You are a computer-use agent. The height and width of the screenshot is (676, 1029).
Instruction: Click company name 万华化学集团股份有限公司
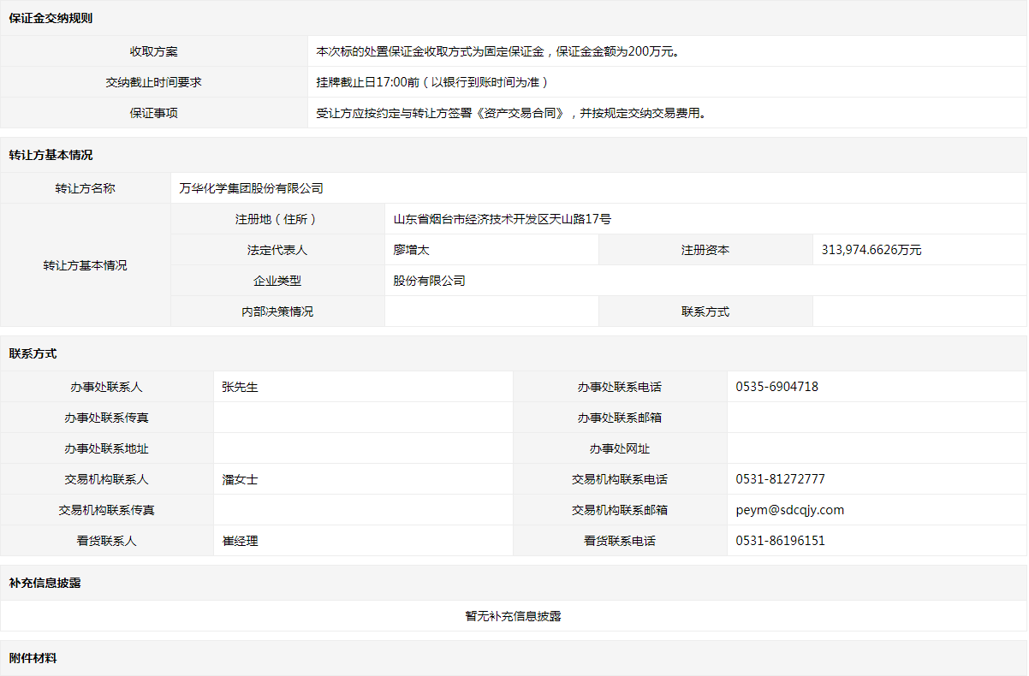(x=252, y=188)
